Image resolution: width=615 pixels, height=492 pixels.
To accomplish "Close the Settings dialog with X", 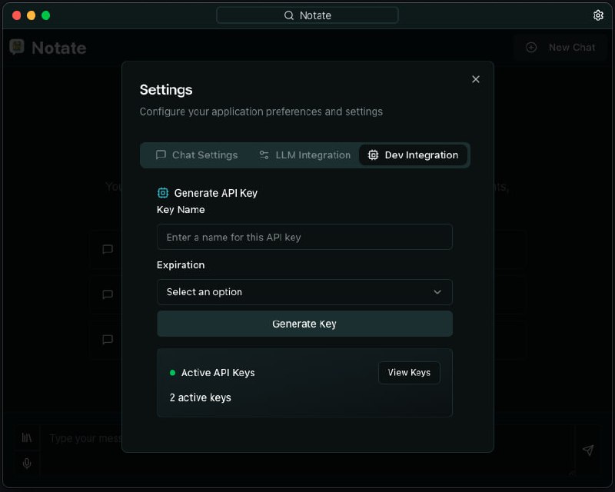I will 476,79.
